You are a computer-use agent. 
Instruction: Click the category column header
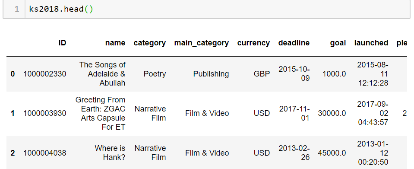pyautogui.click(x=150, y=43)
